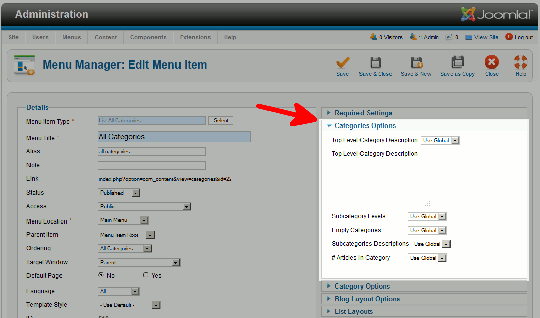Click the Save as Copy icon

tap(457, 62)
